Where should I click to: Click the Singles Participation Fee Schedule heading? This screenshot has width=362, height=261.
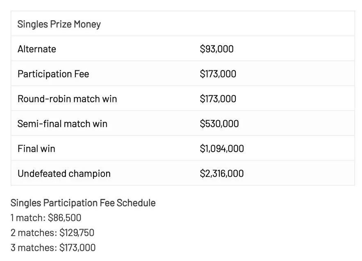[x=83, y=203]
